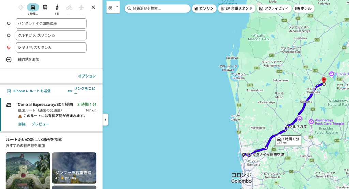Click the クルネガラ waypoint marker on map

coord(287,127)
